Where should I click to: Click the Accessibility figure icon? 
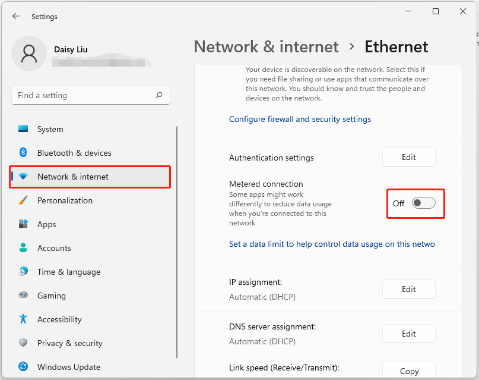23,319
